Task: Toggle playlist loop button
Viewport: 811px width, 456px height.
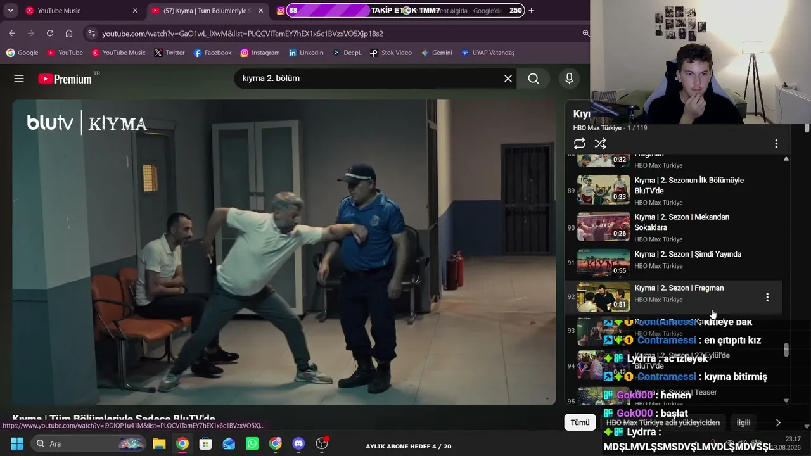Action: pyautogui.click(x=579, y=144)
